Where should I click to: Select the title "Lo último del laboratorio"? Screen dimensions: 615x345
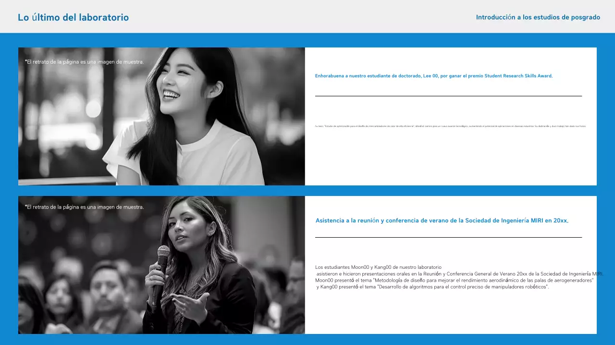point(73,17)
